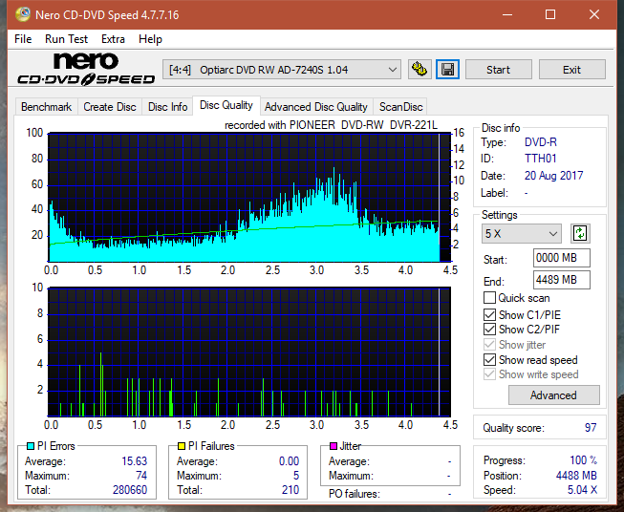This screenshot has height=512, width=624.
Task: Click the End position 4489 MB field
Action: (561, 280)
